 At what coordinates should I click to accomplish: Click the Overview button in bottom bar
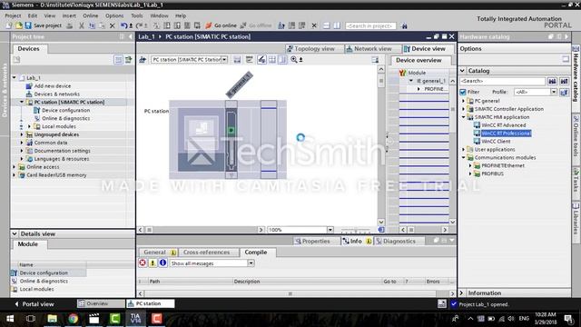pos(101,303)
